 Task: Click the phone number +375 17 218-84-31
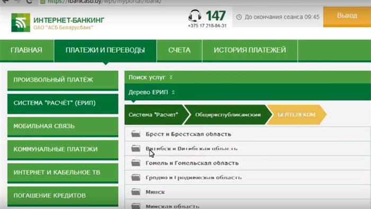[x=207, y=25]
